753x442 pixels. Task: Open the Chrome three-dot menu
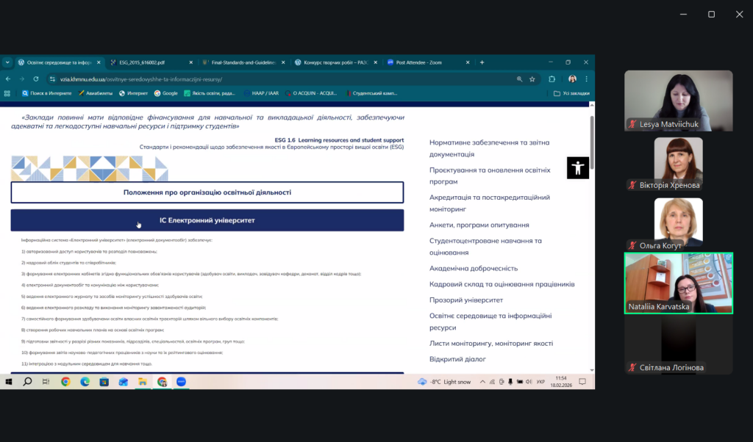pyautogui.click(x=586, y=79)
